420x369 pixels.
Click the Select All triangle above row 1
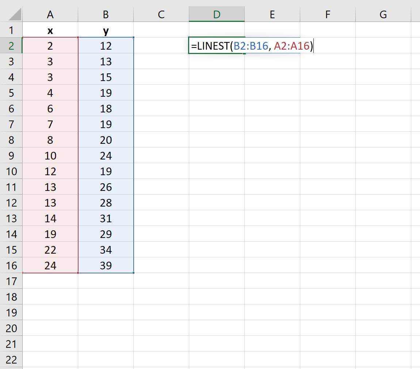point(11,15)
